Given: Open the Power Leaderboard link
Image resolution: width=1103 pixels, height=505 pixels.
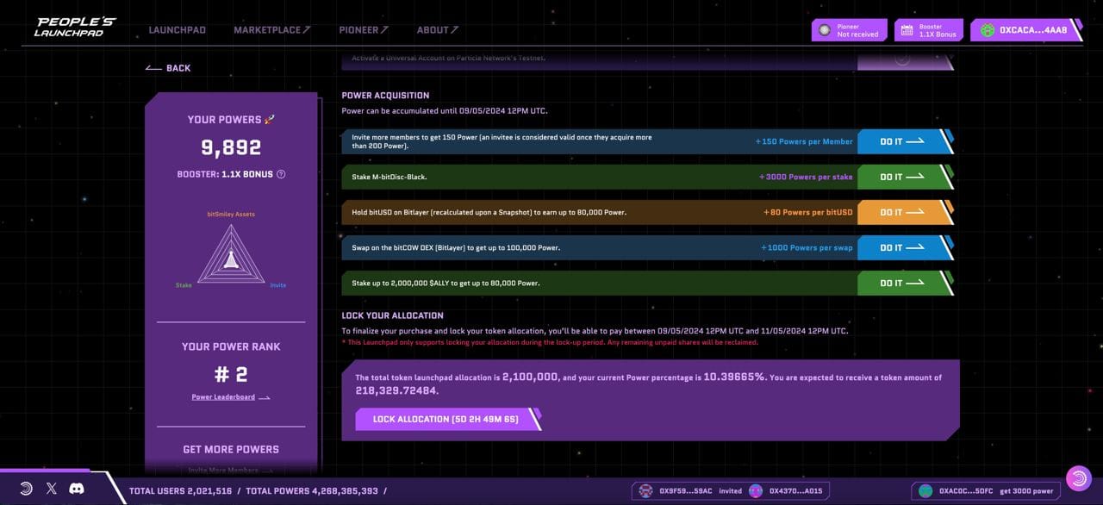Looking at the screenshot, I should tap(230, 397).
